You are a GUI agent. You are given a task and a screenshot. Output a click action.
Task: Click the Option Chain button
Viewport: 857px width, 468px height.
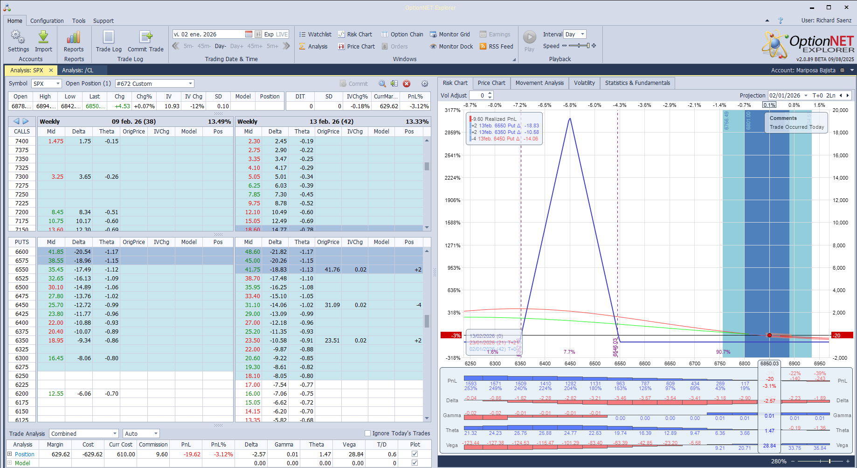[x=402, y=35]
